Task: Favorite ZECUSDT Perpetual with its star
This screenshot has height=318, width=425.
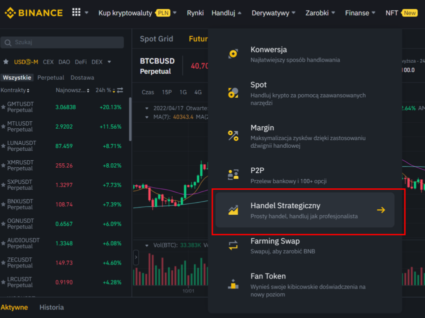Action: click(x=3, y=263)
